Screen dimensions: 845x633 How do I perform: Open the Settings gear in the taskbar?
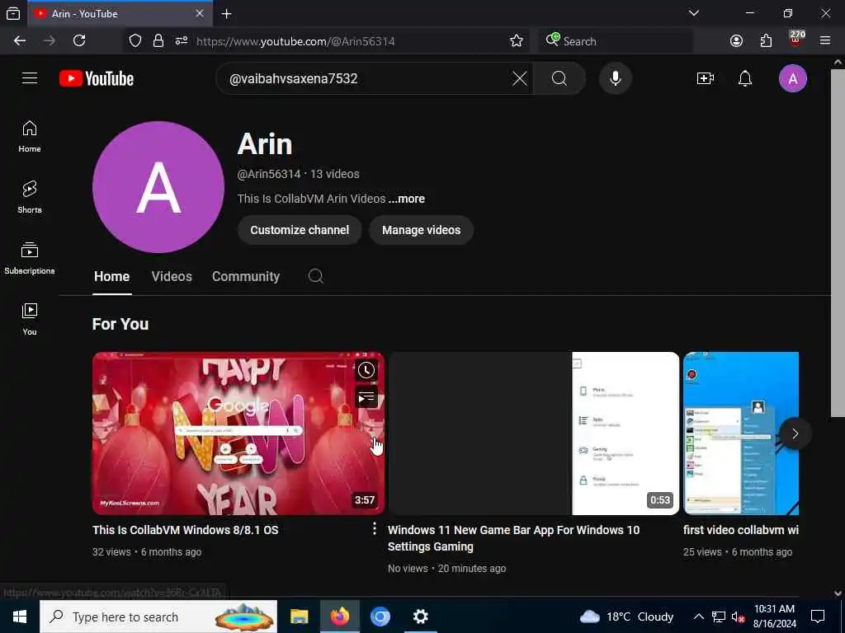(x=420, y=617)
